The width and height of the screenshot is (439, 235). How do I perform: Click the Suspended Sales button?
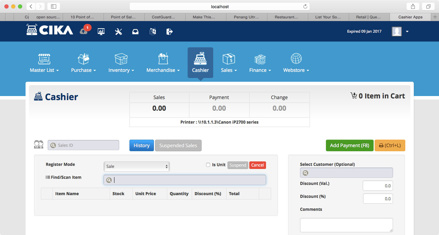(x=178, y=145)
